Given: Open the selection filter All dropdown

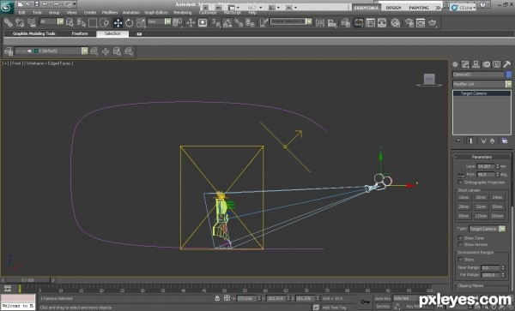Looking at the screenshot, I should click(51, 21).
